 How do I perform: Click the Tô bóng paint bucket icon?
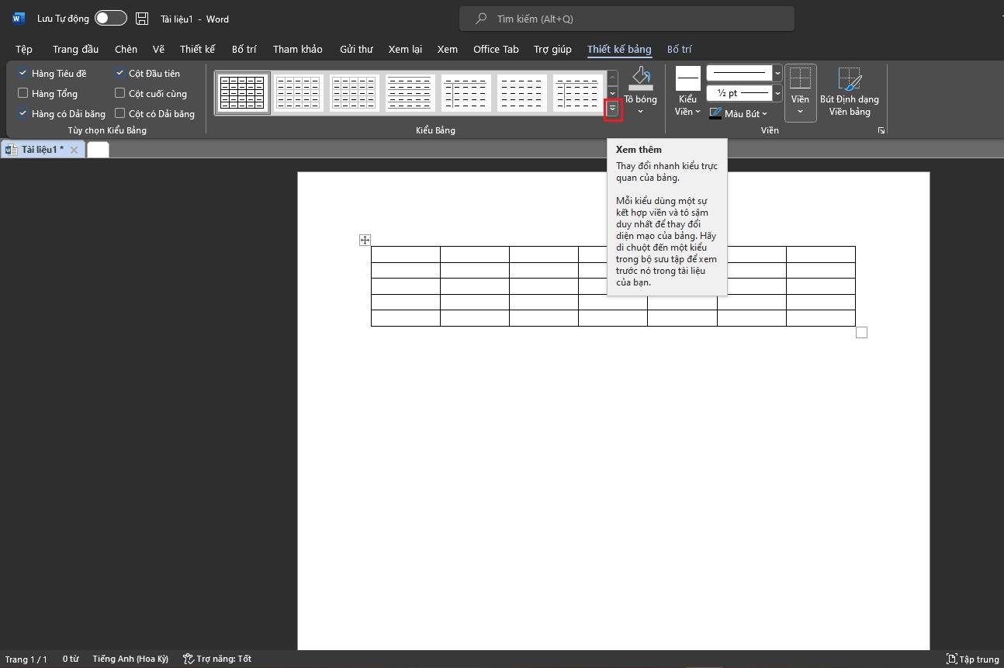pos(640,79)
